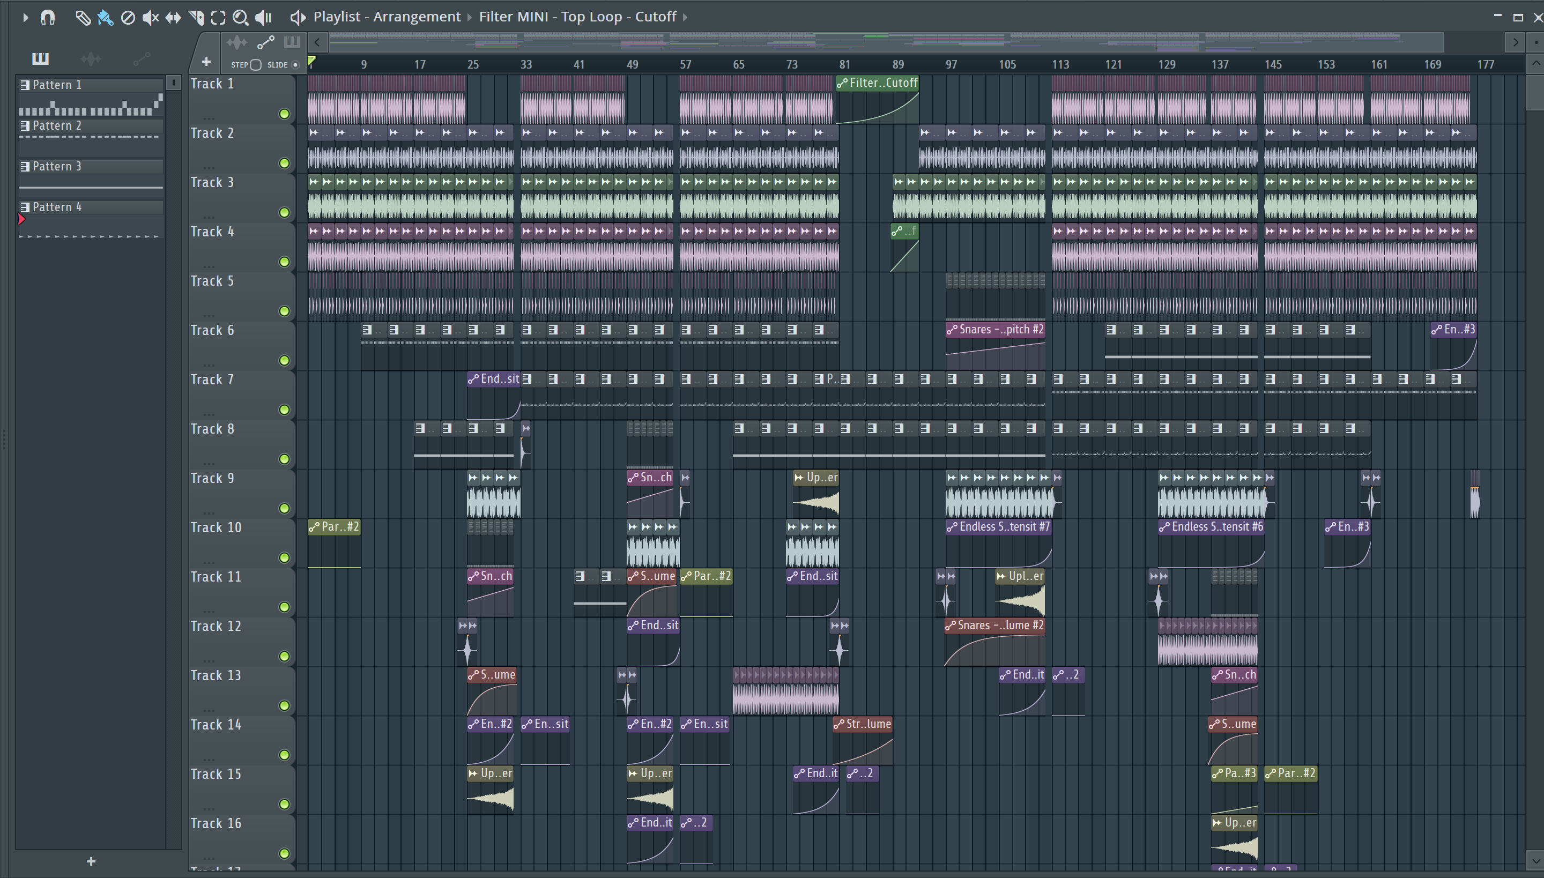Screen dimensions: 1544x878
Task: Show automation clips in picker panel
Action: [x=142, y=58]
